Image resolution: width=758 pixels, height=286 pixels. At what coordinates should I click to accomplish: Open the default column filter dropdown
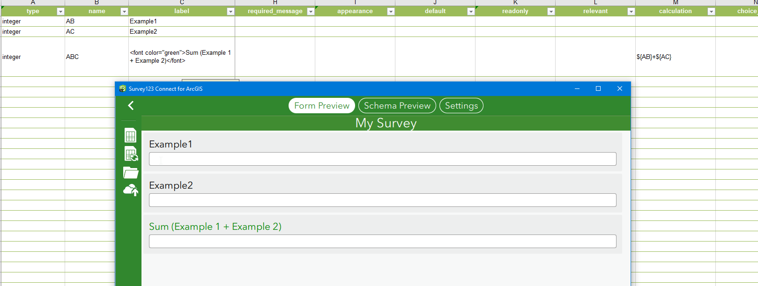[471, 11]
